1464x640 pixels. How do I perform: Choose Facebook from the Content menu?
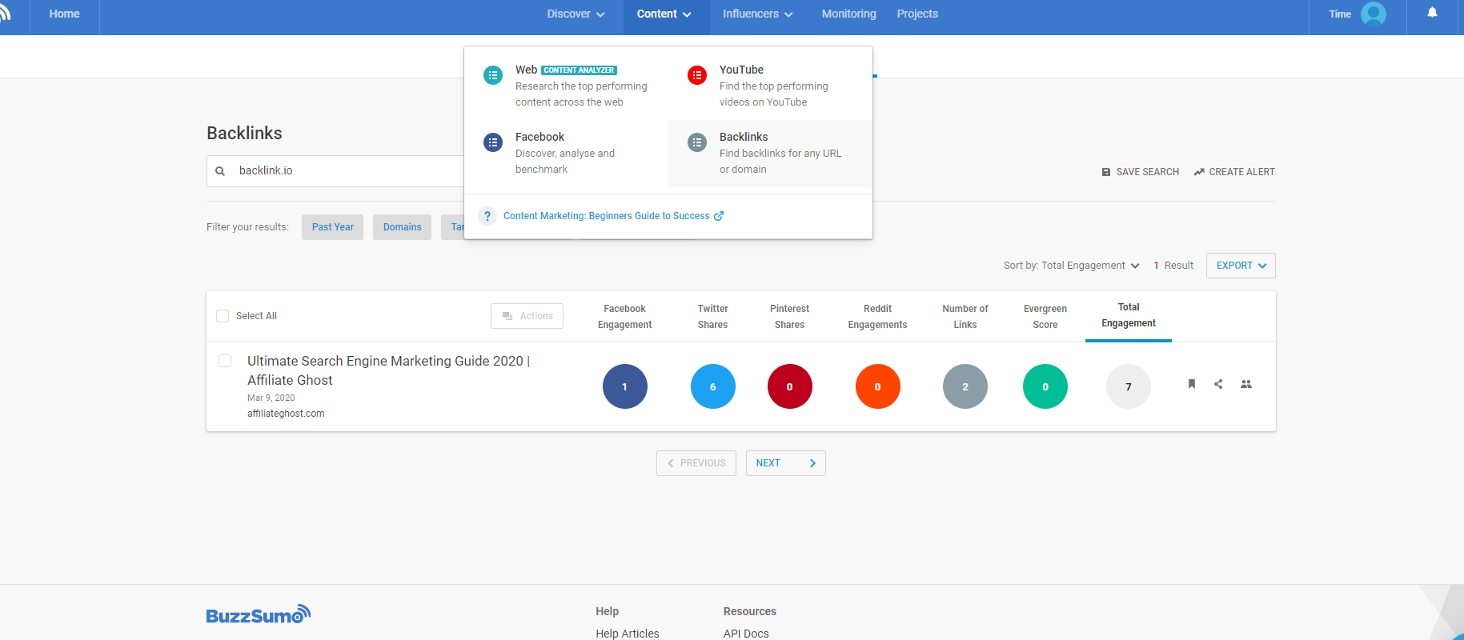click(x=566, y=154)
